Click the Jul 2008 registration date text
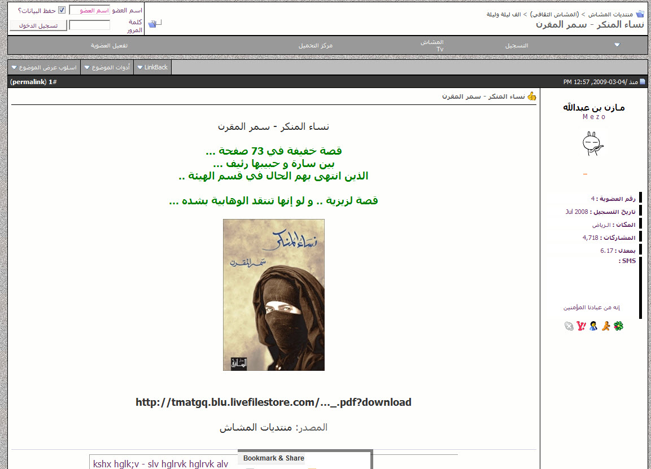 [x=576, y=212]
